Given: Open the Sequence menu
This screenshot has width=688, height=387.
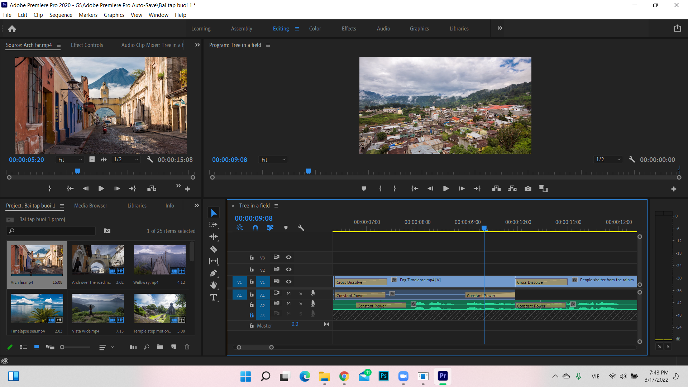Looking at the screenshot, I should click(x=61, y=15).
